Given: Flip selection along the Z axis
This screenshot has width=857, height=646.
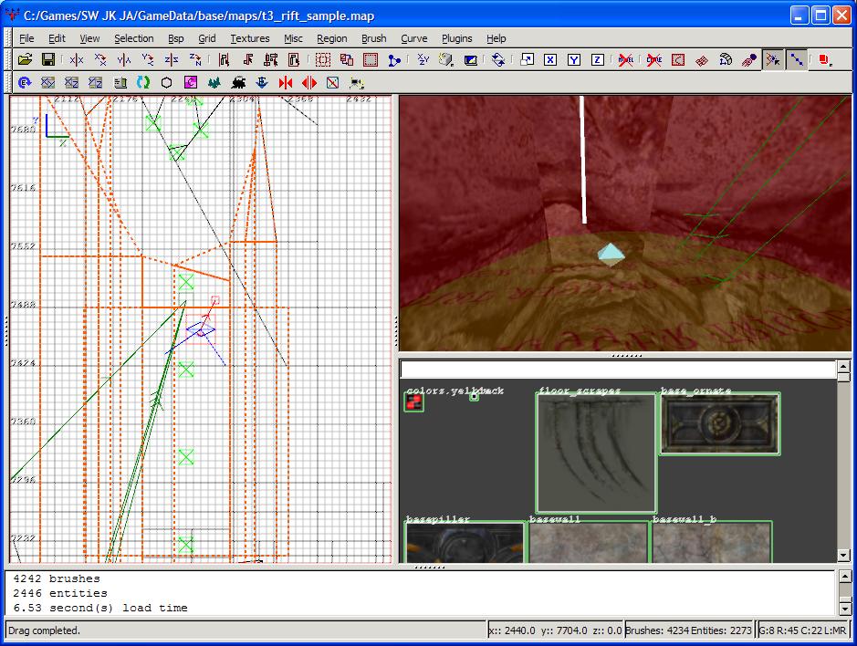Looking at the screenshot, I should pos(172,59).
